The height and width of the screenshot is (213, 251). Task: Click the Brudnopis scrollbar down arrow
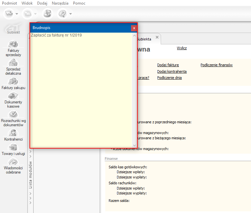click(134, 145)
